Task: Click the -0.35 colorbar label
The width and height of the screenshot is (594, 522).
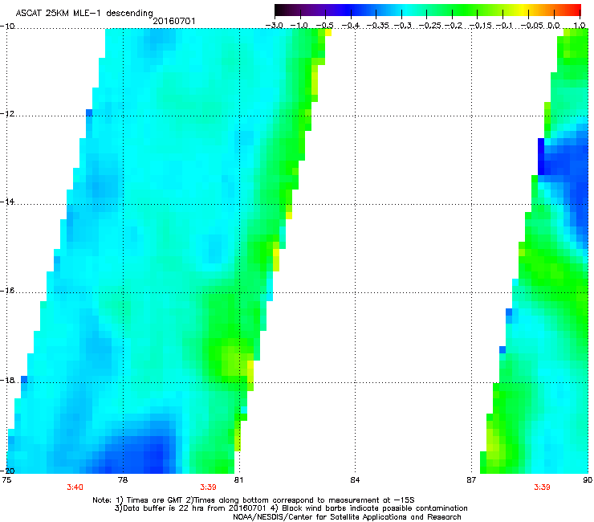Action: click(x=378, y=26)
